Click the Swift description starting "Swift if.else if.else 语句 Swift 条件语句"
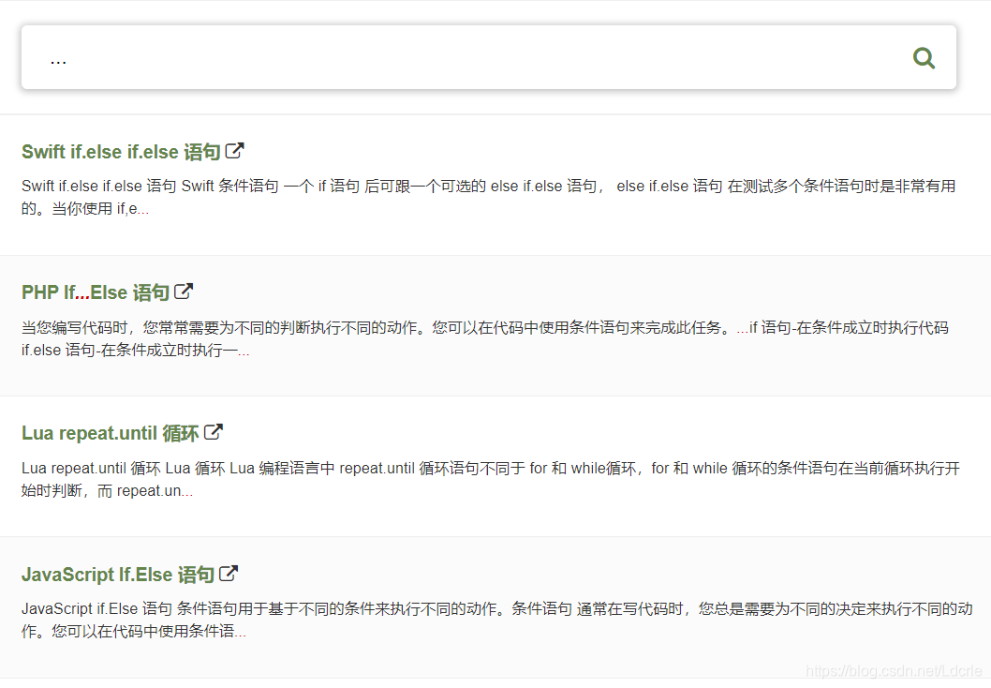The image size is (991, 688). click(489, 197)
